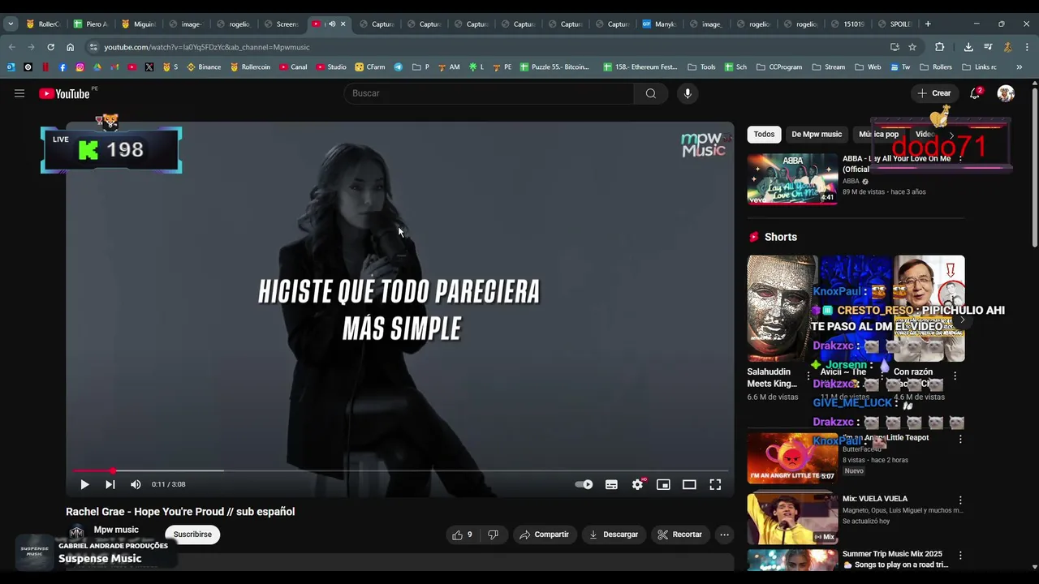The width and height of the screenshot is (1039, 584).
Task: Select the Todos filter chip
Action: point(764,134)
